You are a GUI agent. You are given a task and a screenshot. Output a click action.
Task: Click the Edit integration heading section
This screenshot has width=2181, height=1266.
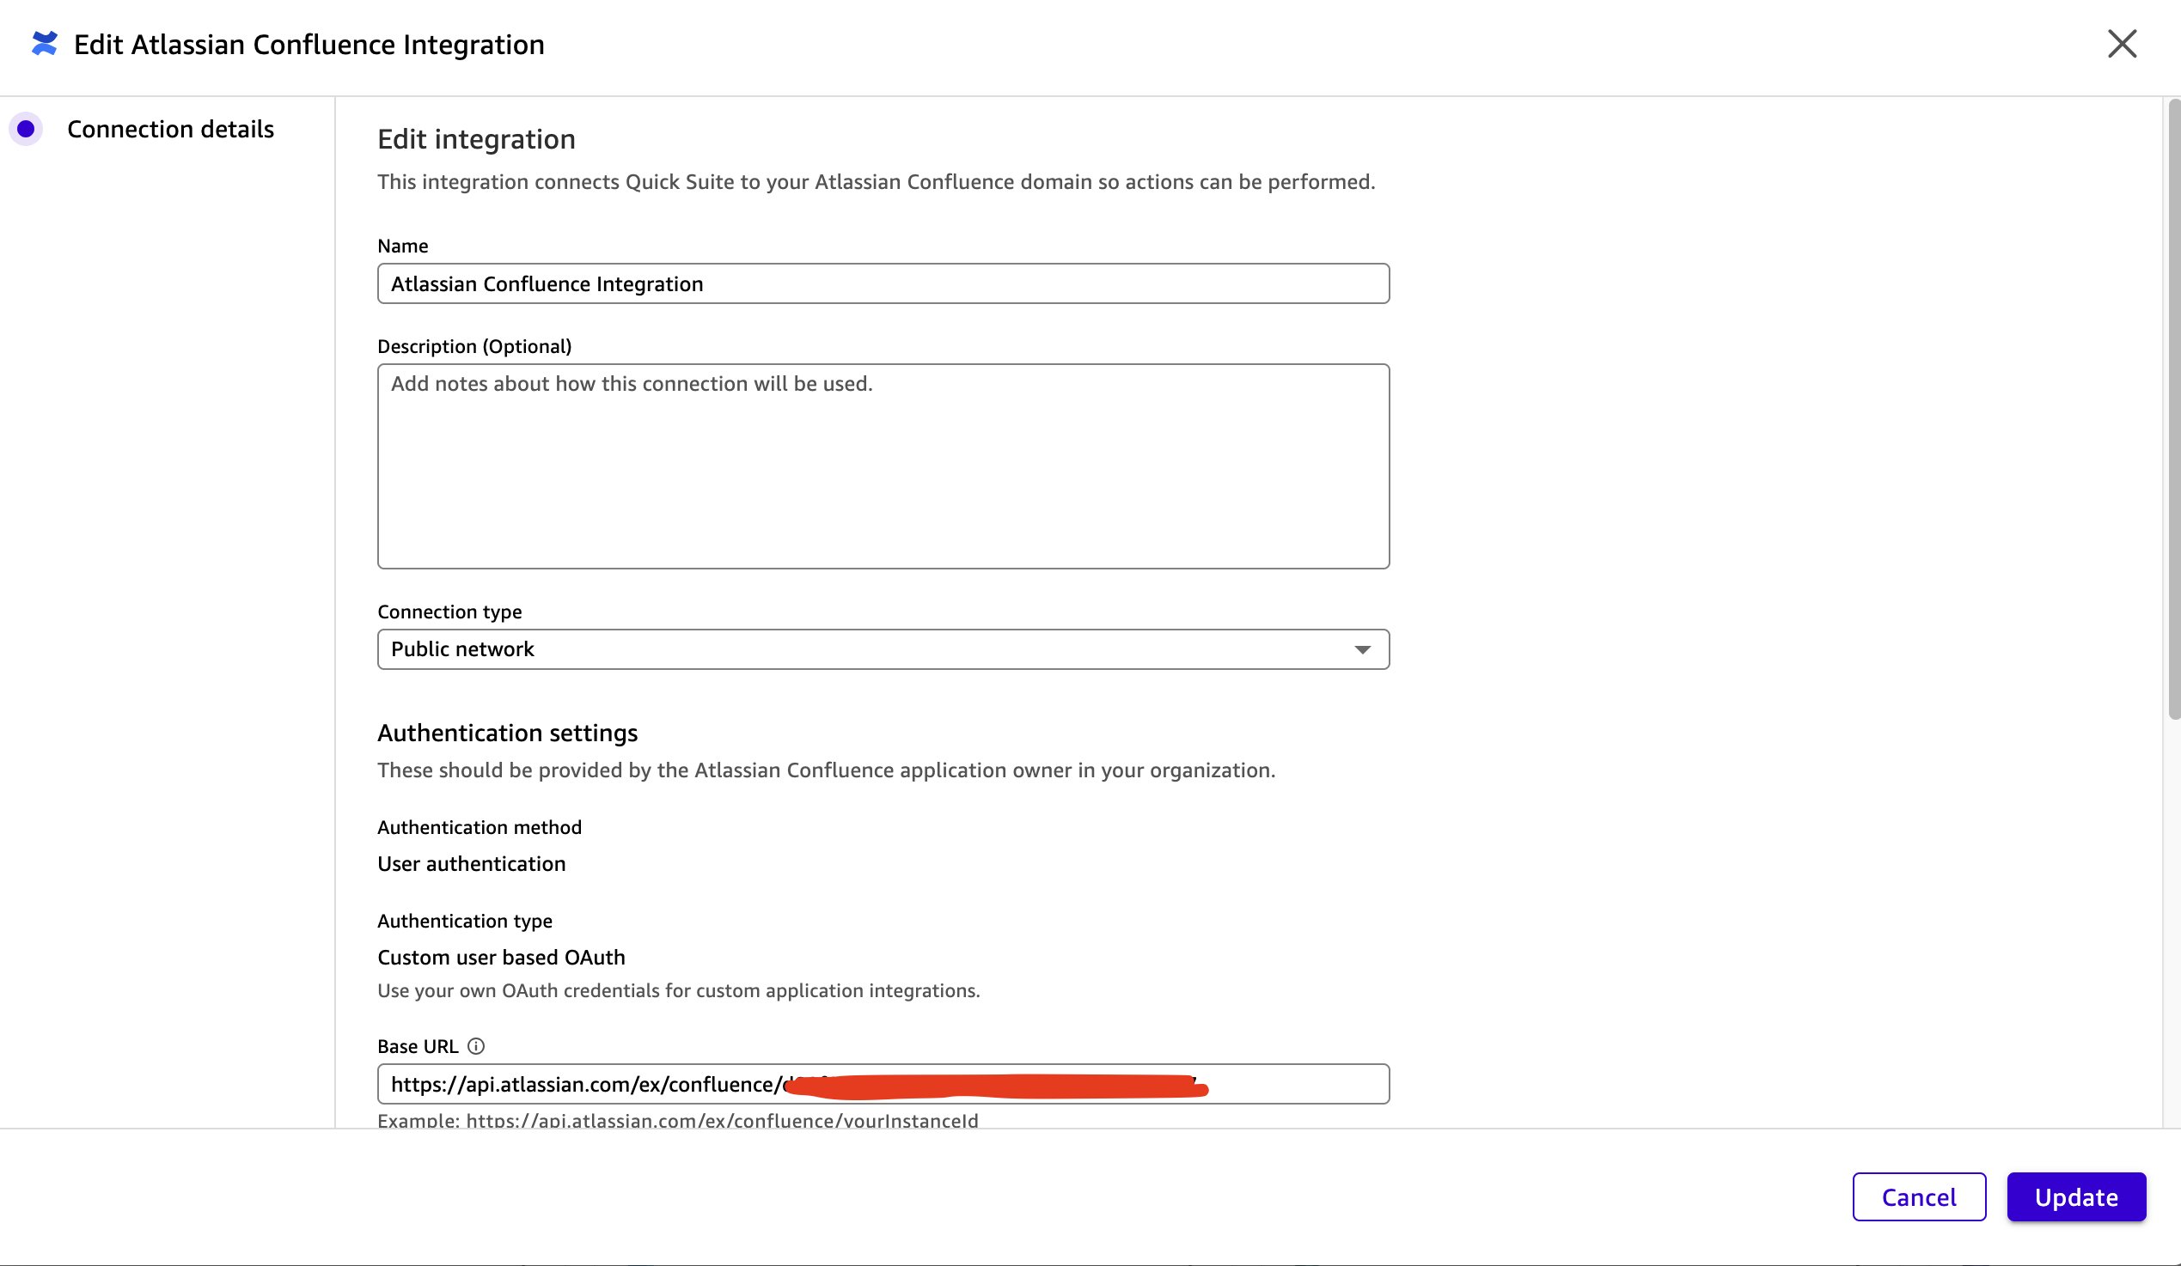477,138
